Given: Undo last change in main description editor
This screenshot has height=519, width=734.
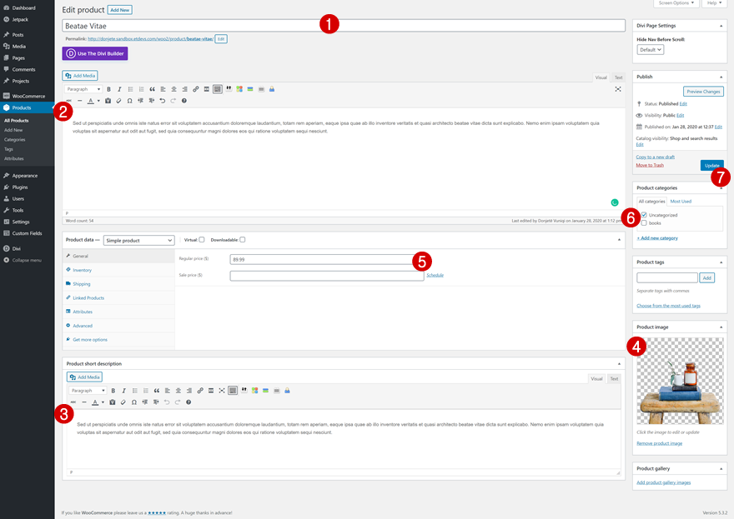Looking at the screenshot, I should [163, 101].
